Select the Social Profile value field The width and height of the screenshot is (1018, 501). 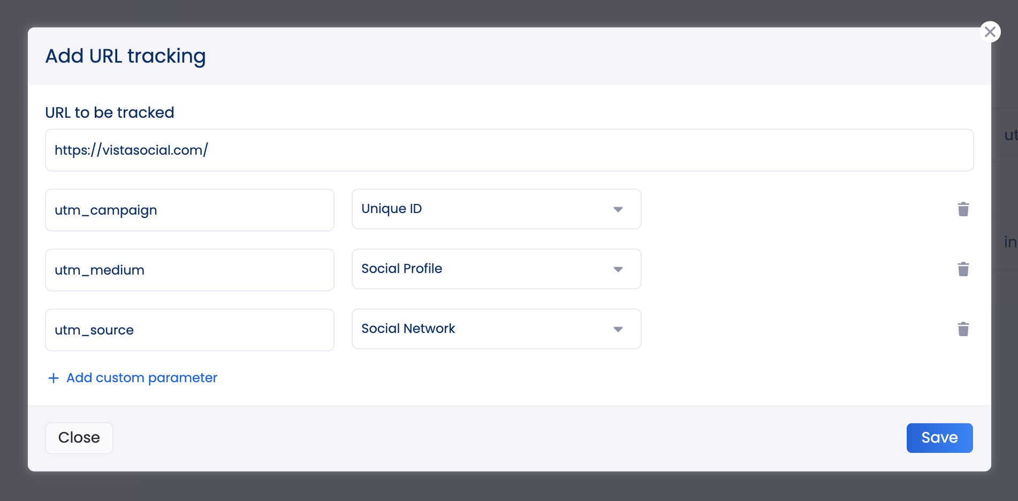401,269
